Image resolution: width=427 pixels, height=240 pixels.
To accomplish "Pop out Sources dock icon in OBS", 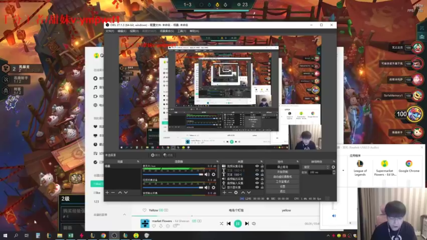I will click(x=262, y=162).
